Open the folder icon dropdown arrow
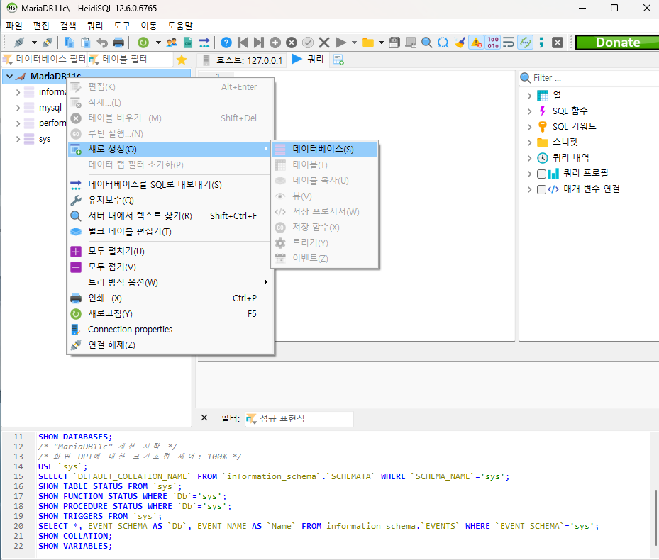659x560 pixels. point(381,43)
